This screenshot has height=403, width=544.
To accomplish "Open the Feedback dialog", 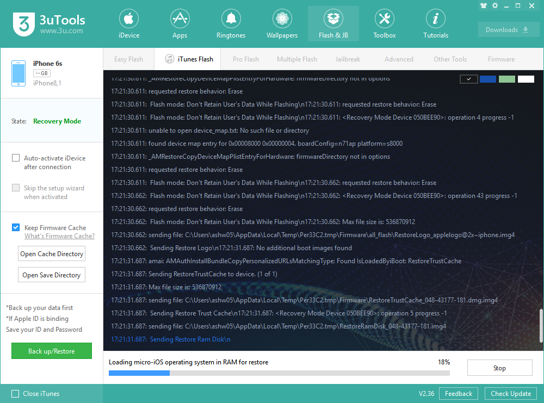I will tap(458, 394).
